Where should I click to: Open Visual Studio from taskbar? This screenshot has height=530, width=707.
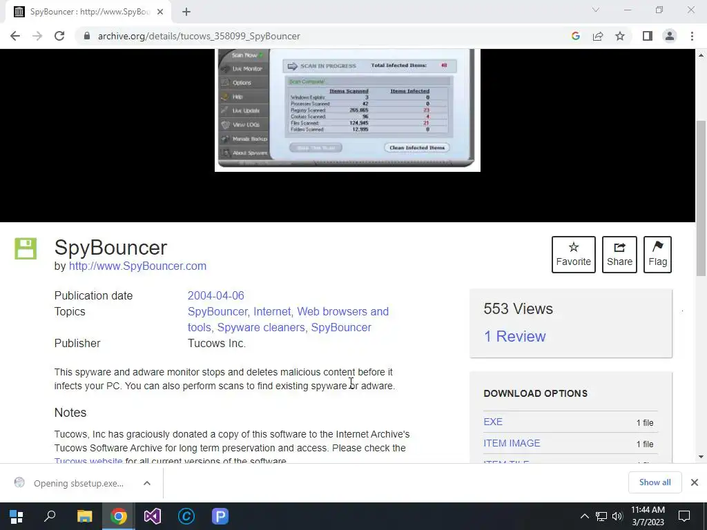click(153, 516)
